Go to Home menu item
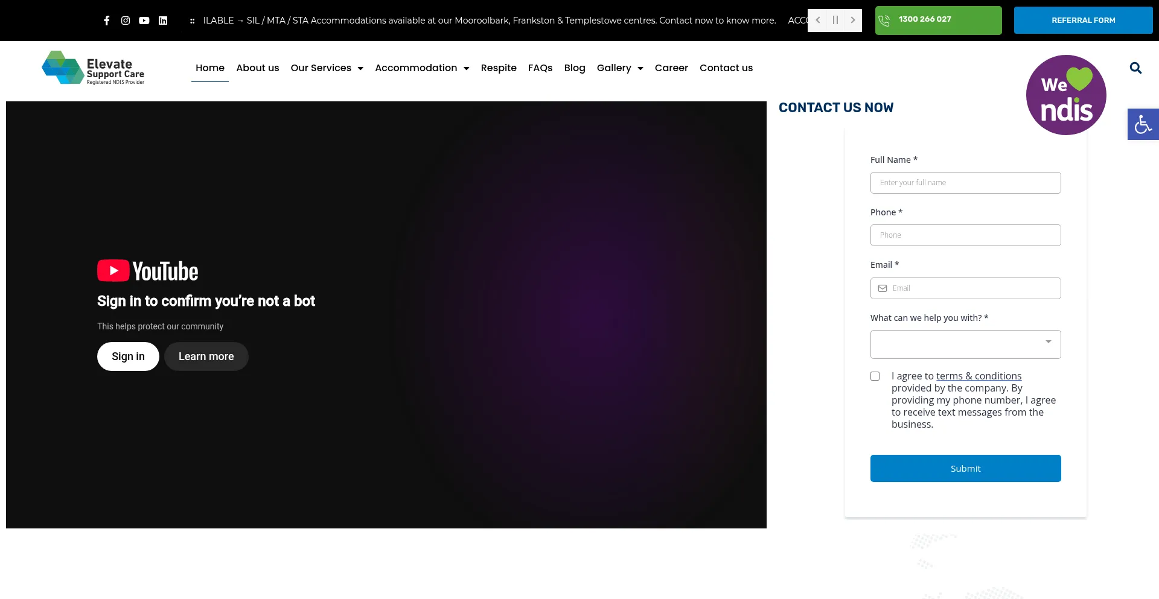This screenshot has height=599, width=1159. [210, 68]
